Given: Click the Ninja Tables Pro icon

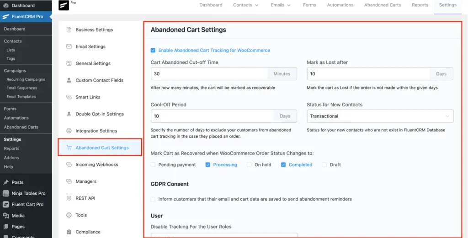Looking at the screenshot, I should point(5,193).
